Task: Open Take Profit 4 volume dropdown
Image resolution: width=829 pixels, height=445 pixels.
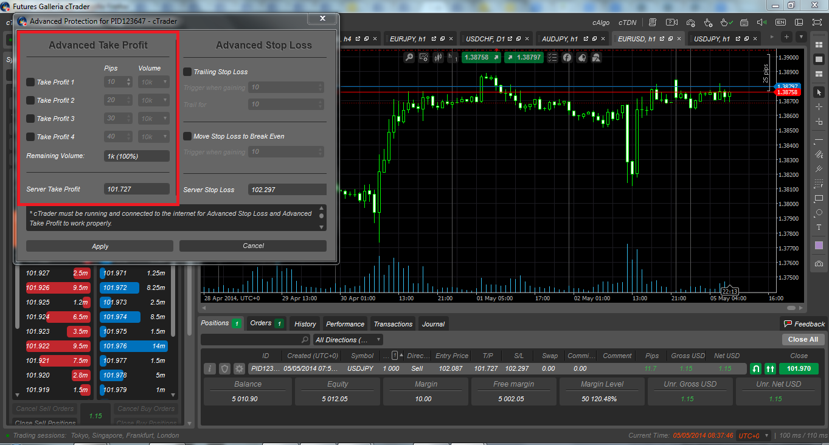Action: [x=154, y=137]
